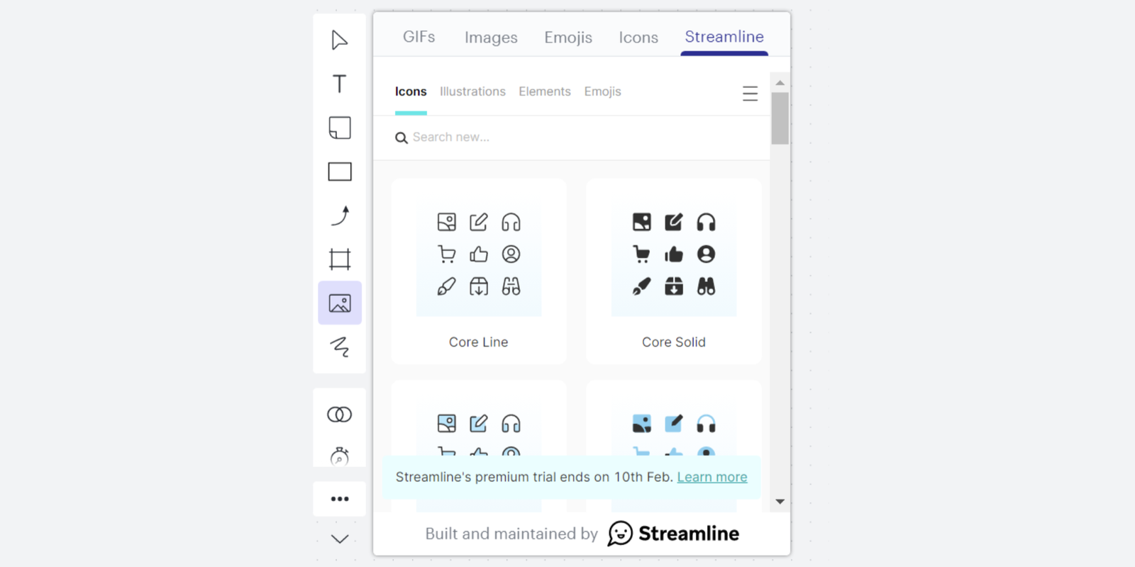Select the frame tool

[x=340, y=259]
